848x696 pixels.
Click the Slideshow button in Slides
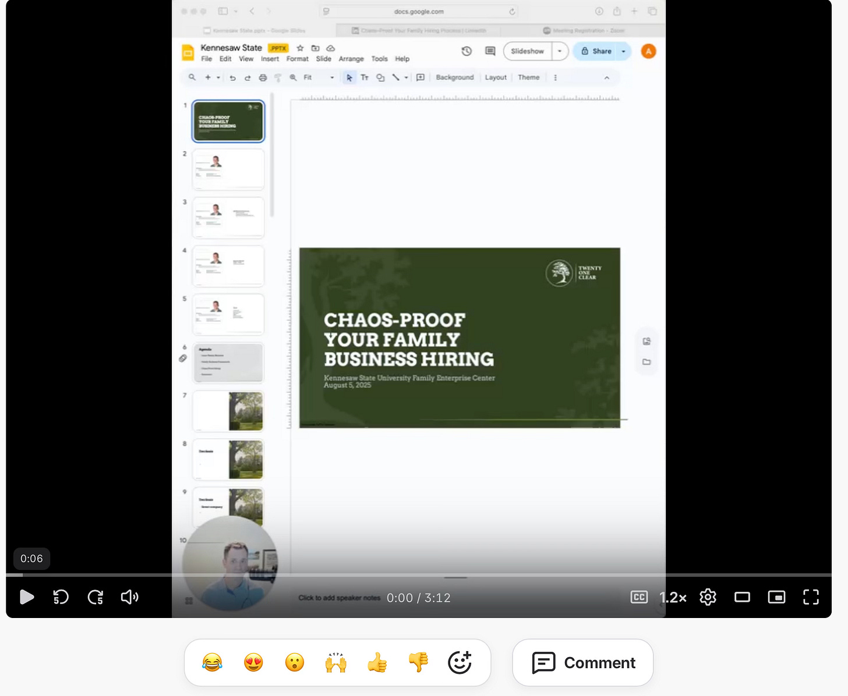click(527, 51)
